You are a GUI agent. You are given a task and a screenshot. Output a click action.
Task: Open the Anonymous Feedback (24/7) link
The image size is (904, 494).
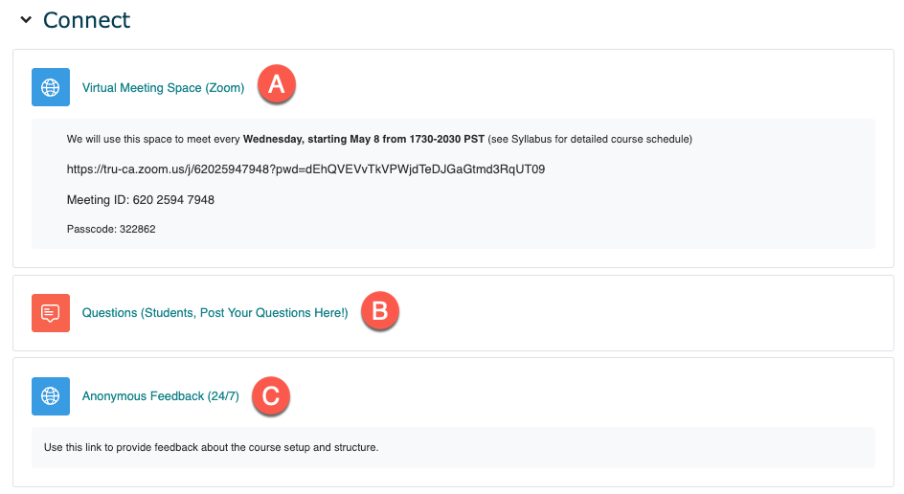160,396
